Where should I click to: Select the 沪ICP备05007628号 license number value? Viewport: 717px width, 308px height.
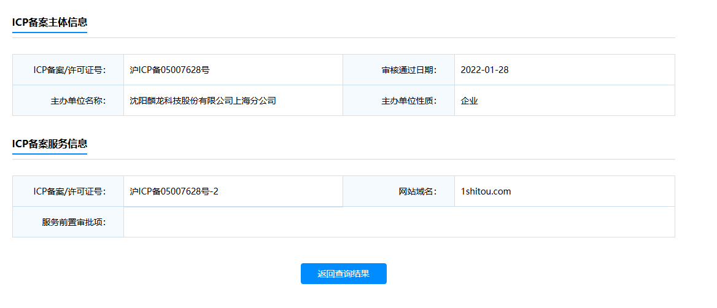(169, 70)
